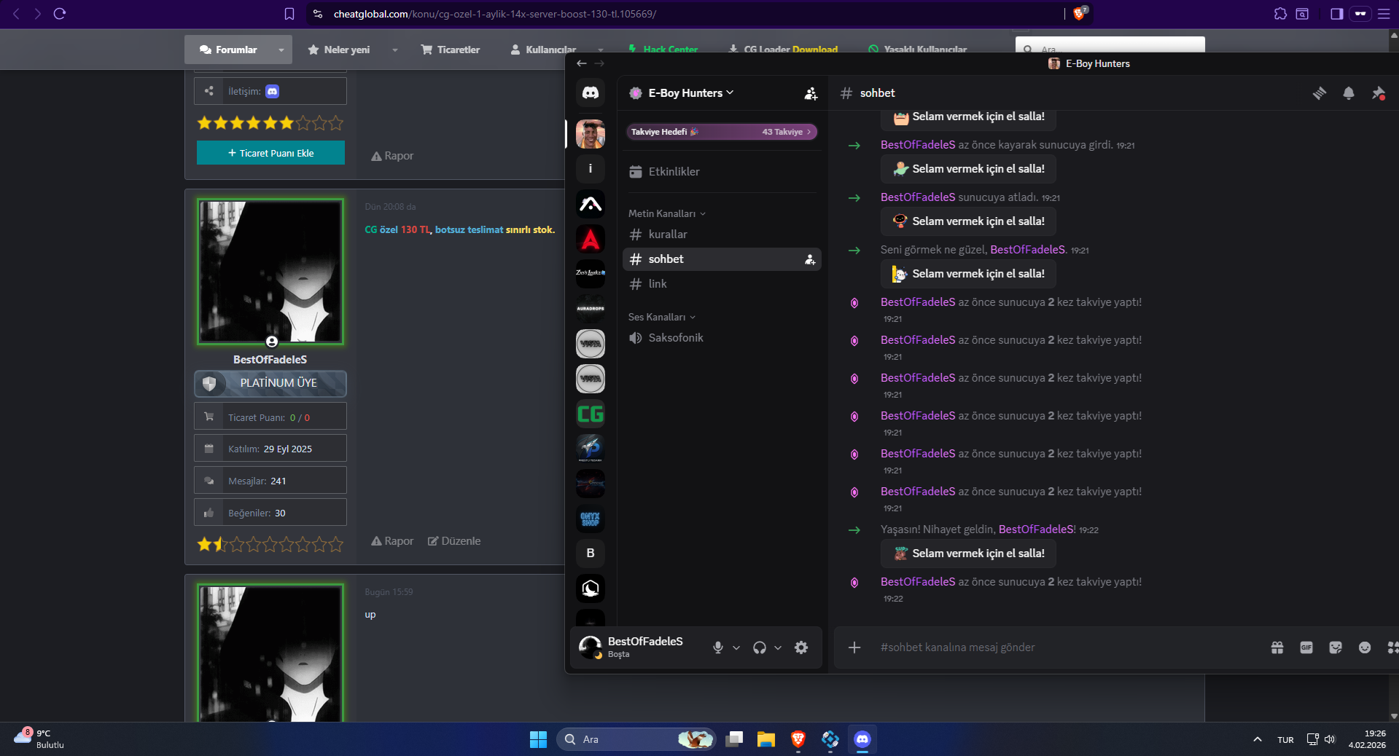Click the 'Dün 20:08 da' post timestamp

coord(390,207)
